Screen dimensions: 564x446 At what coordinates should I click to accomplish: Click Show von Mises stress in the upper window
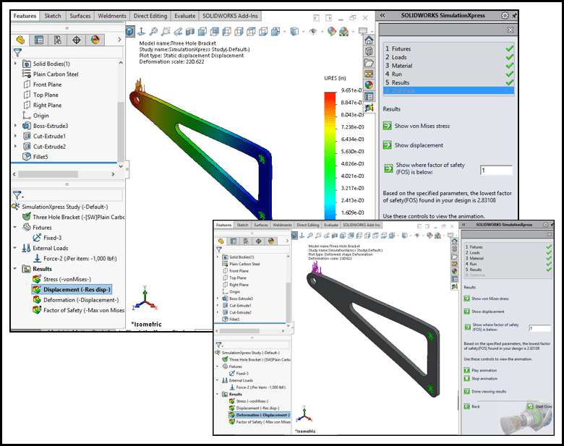pyautogui.click(x=422, y=126)
